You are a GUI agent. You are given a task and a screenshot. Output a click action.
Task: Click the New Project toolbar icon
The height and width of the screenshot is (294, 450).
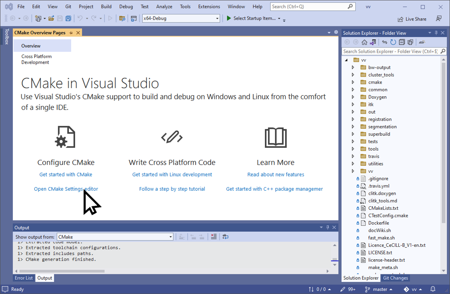point(38,18)
